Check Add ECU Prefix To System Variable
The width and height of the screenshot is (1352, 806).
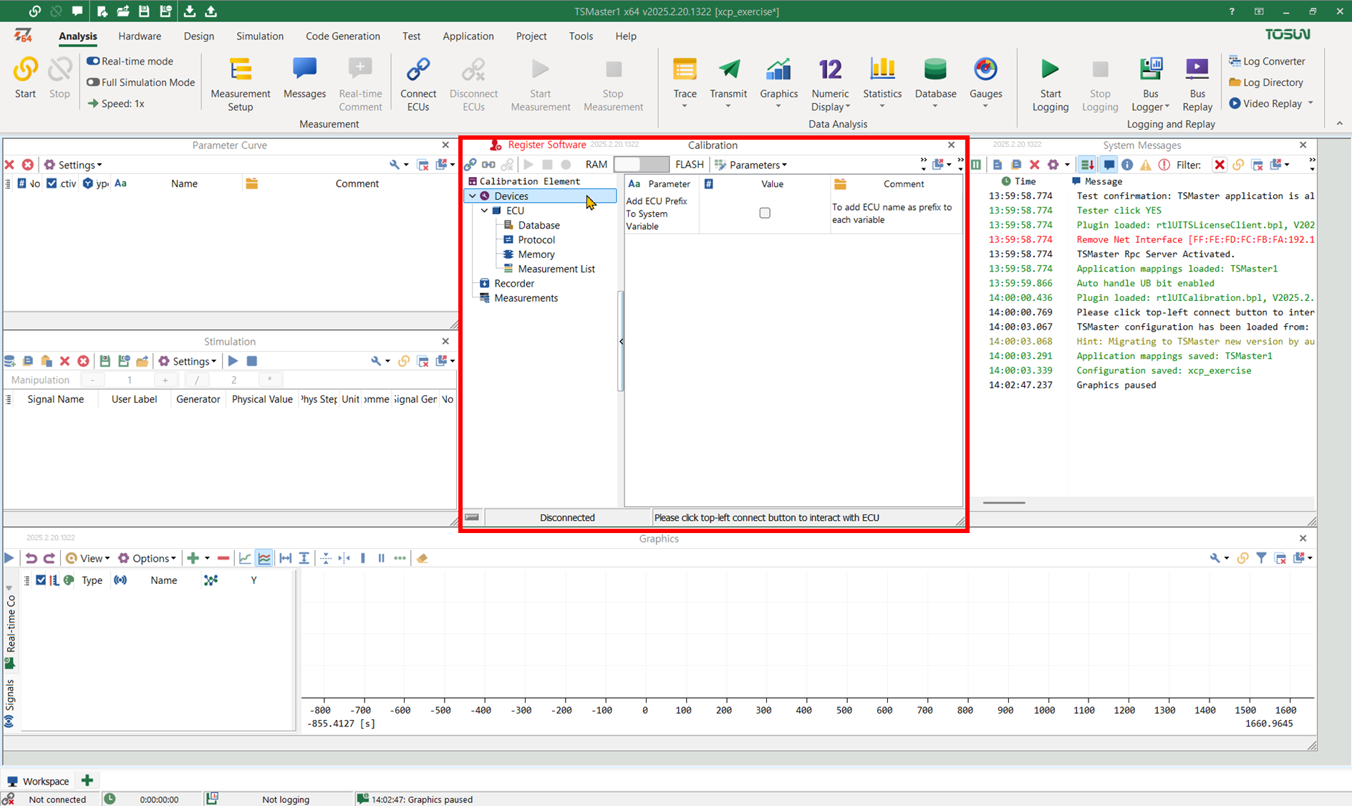(765, 213)
